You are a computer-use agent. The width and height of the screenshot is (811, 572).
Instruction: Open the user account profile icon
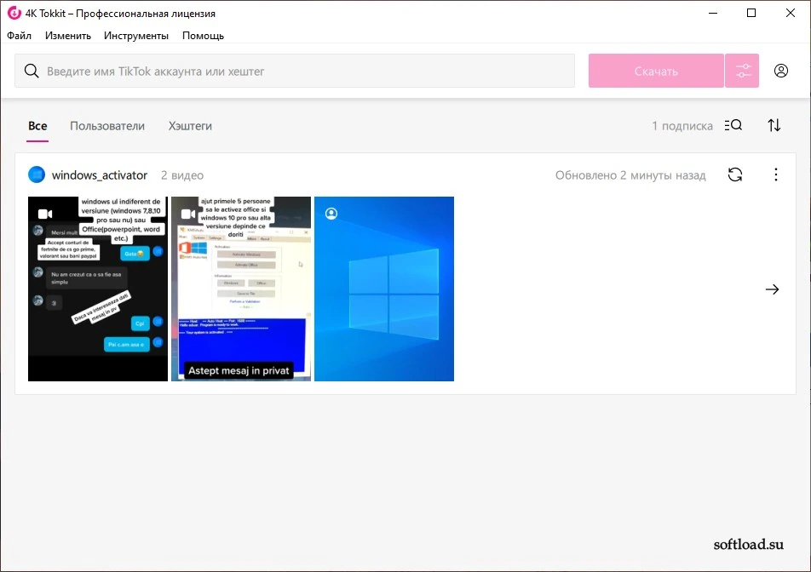[781, 71]
